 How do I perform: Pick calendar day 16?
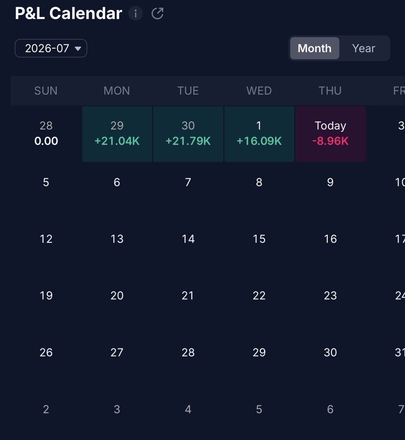330,239
